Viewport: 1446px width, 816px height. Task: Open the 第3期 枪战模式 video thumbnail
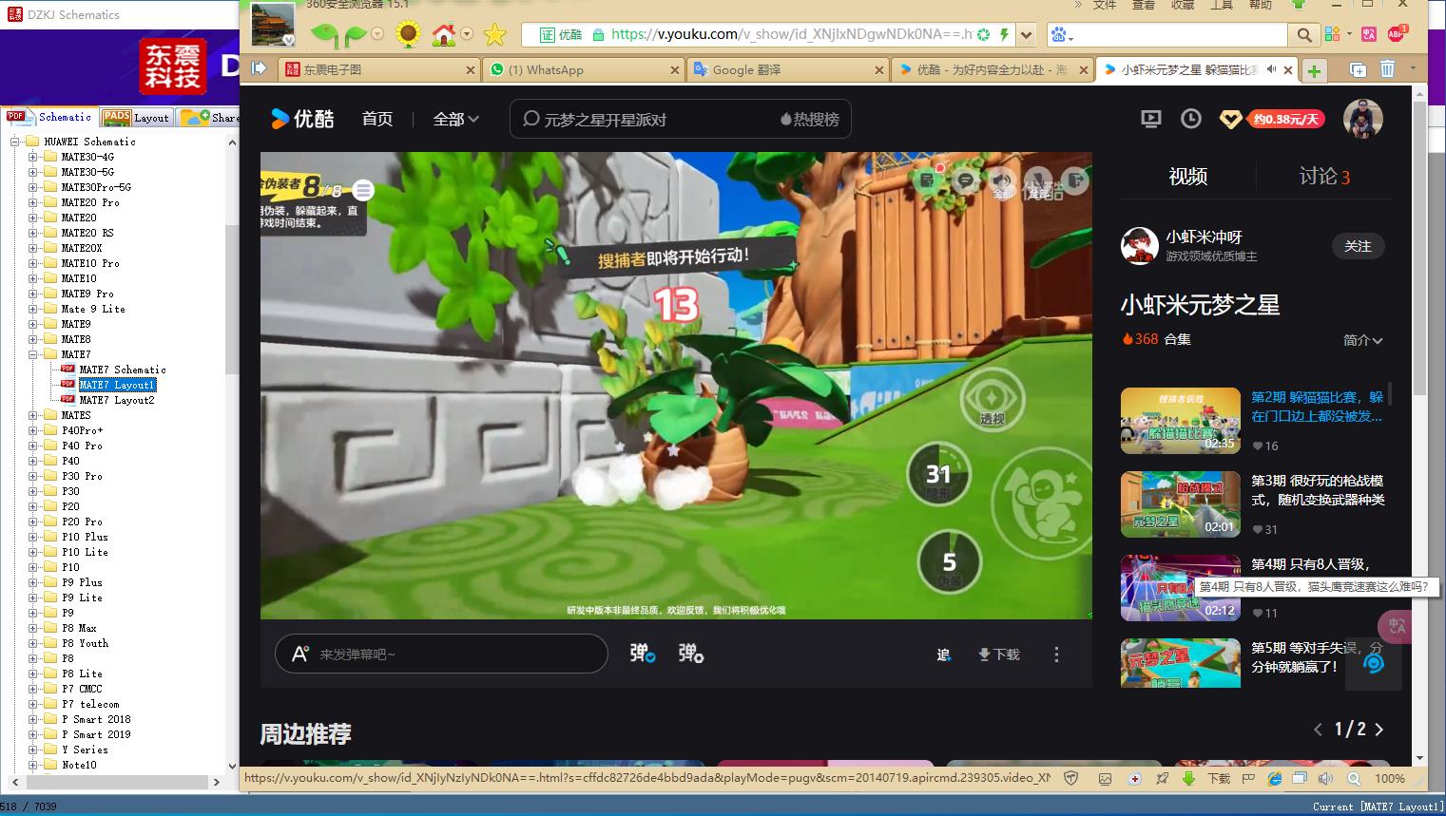1180,504
